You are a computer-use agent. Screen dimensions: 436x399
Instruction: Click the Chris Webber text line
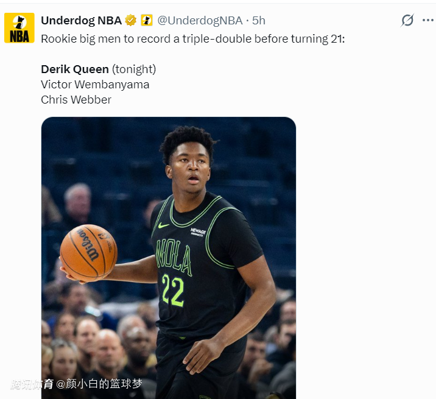click(76, 99)
